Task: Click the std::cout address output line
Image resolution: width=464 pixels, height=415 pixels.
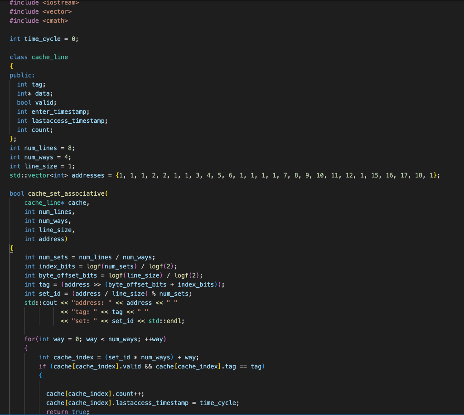Action: 100,302
